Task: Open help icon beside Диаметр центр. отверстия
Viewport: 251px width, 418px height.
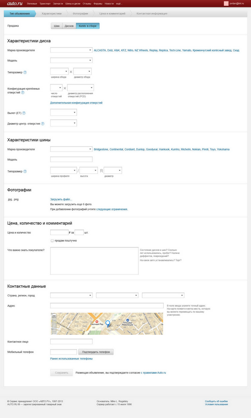Action: pos(43,124)
